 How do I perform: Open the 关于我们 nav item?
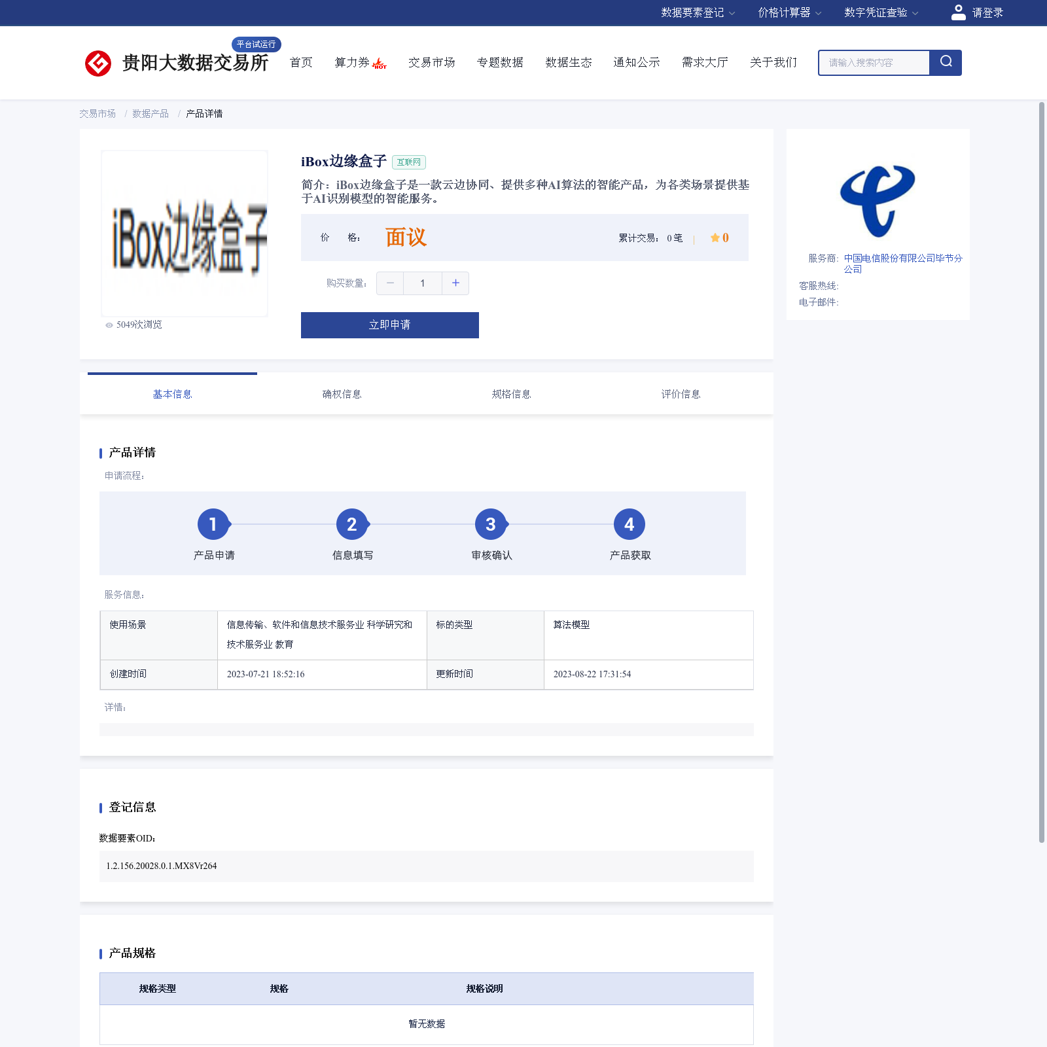(773, 62)
